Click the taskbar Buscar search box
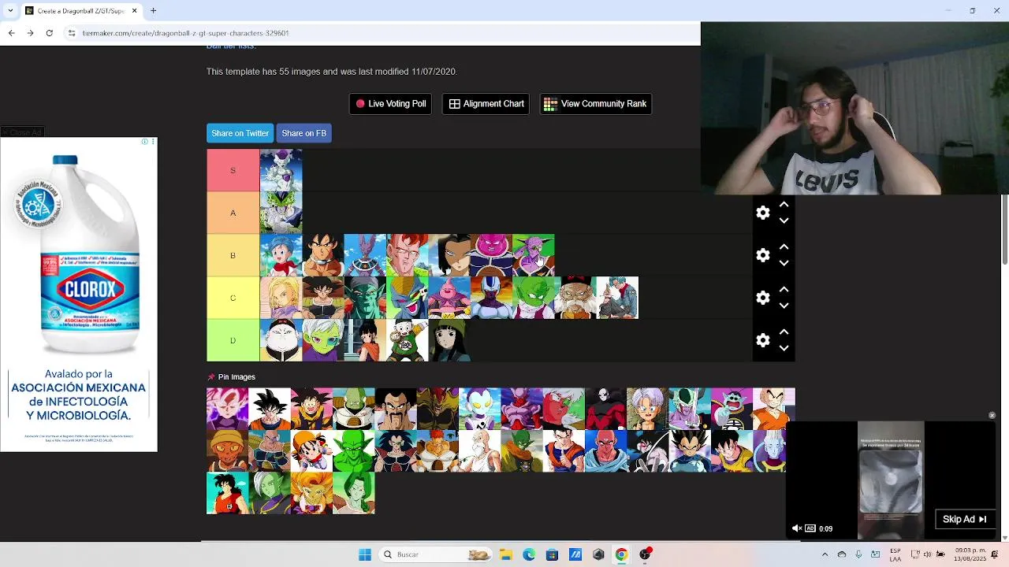 [435, 554]
